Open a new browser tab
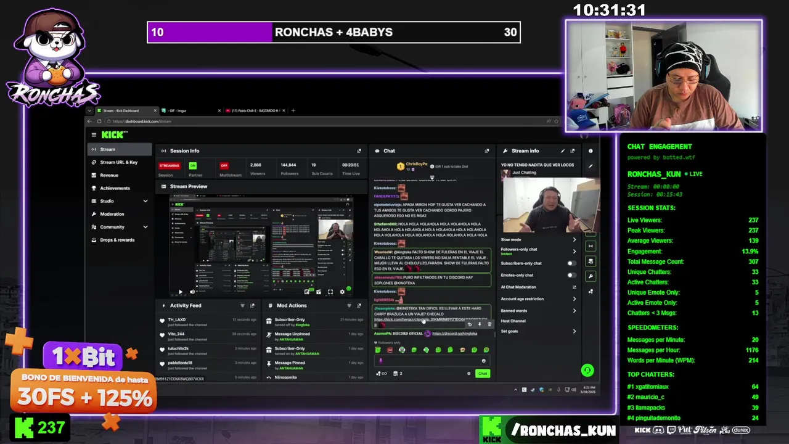 point(293,110)
